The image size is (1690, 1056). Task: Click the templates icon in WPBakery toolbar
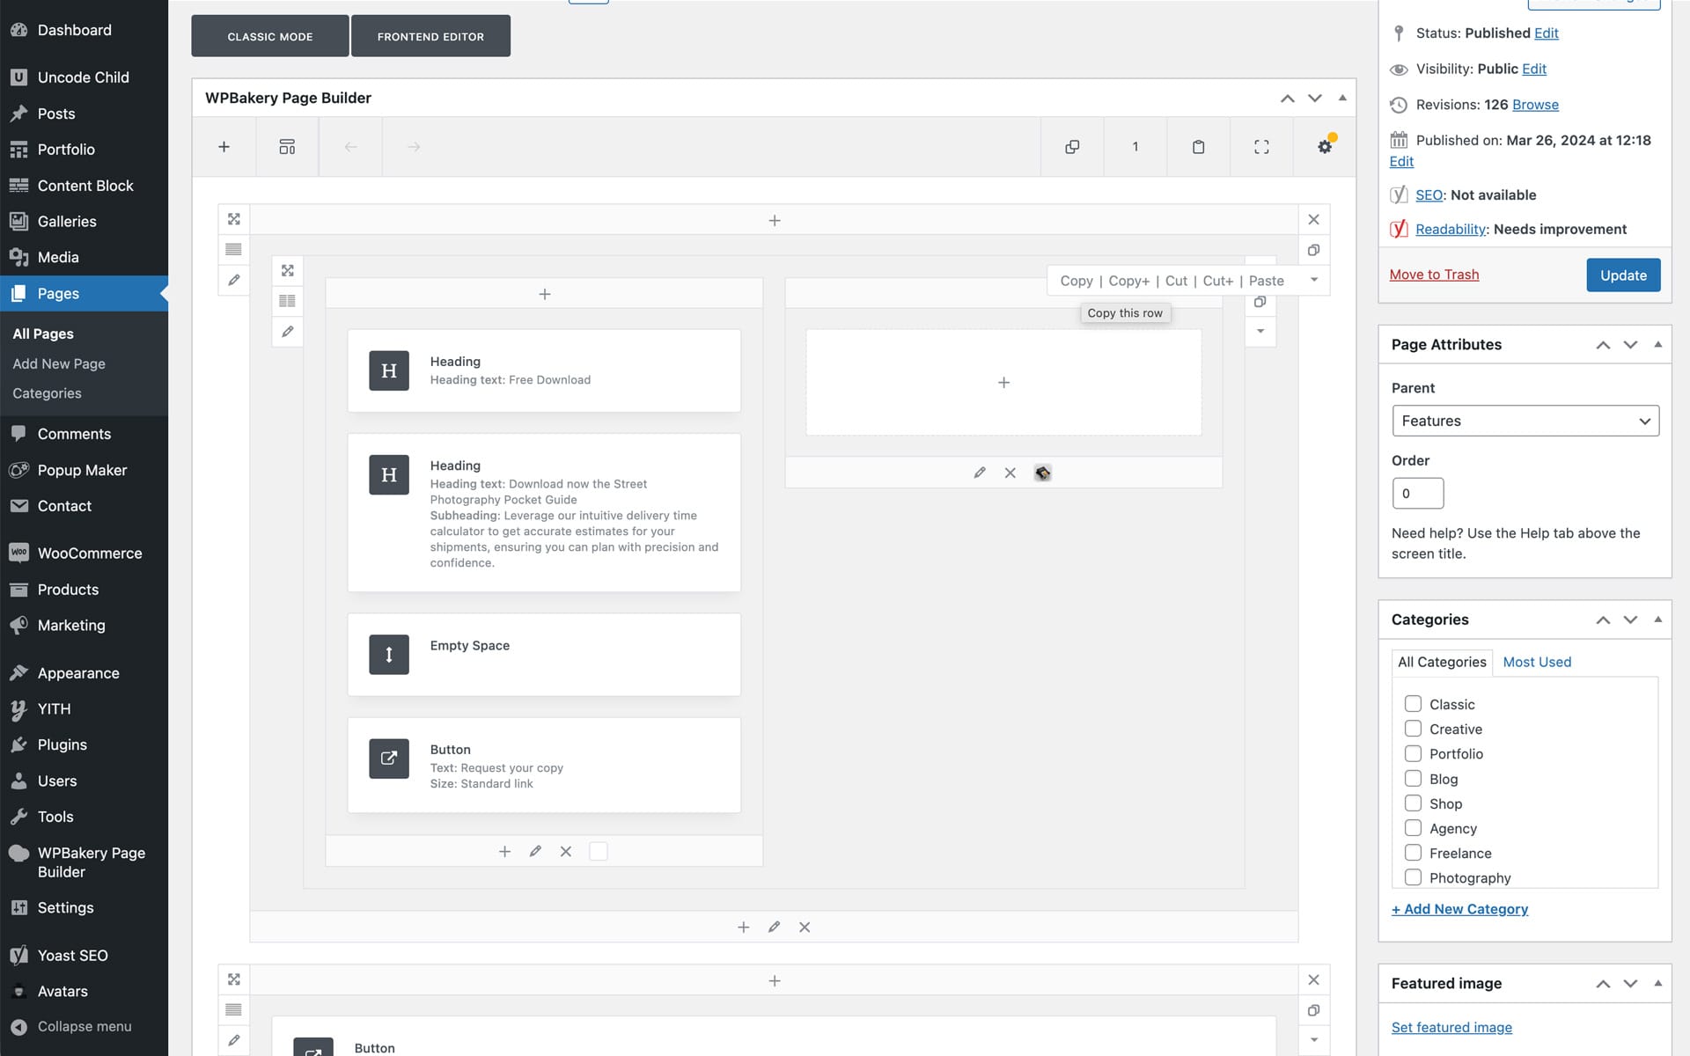(287, 147)
